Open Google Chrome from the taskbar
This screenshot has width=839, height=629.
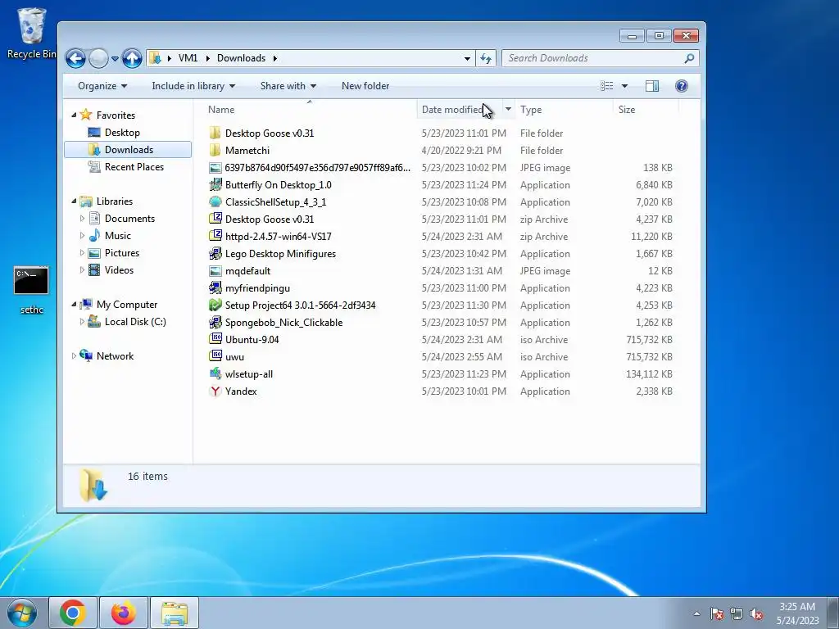tap(73, 613)
